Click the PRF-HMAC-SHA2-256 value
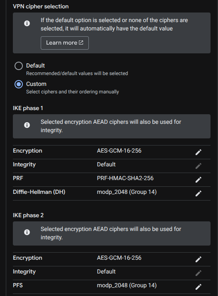Image resolution: width=218 pixels, height=296 pixels. 125,178
